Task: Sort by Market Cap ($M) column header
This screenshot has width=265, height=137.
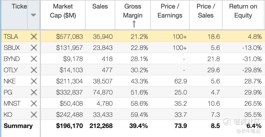Action: pos(63,11)
